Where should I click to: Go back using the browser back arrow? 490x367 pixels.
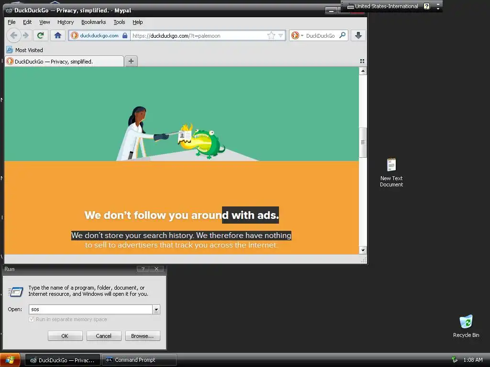tap(13, 35)
